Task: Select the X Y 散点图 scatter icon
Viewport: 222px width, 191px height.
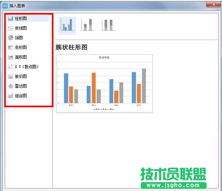Action: (x=10, y=67)
